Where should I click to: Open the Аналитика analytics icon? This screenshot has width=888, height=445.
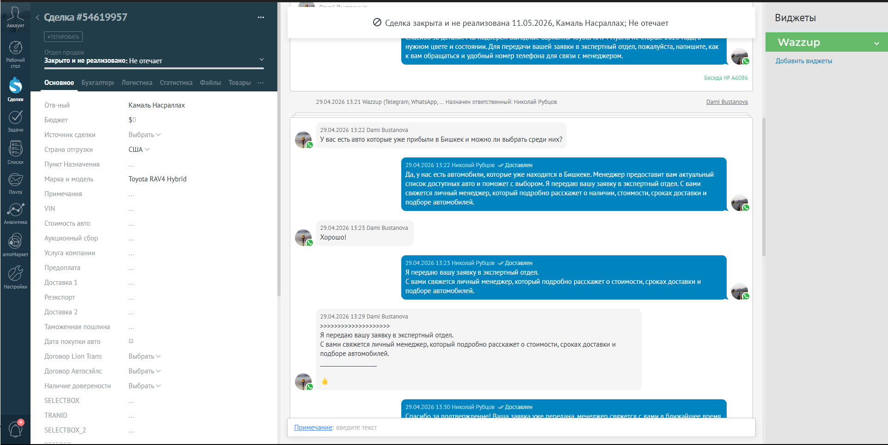(x=15, y=213)
